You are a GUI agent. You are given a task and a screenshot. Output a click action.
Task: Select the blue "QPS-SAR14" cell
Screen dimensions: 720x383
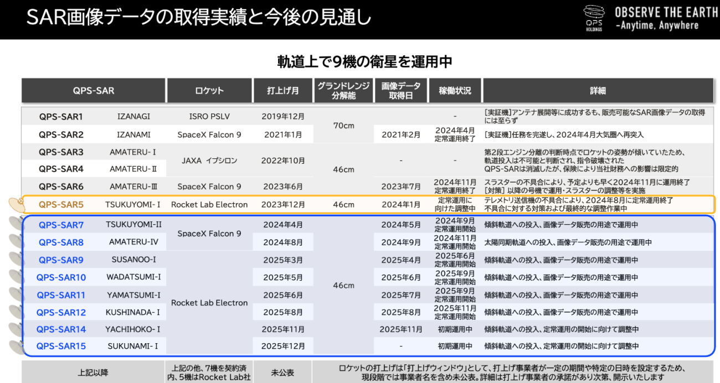[x=61, y=329]
